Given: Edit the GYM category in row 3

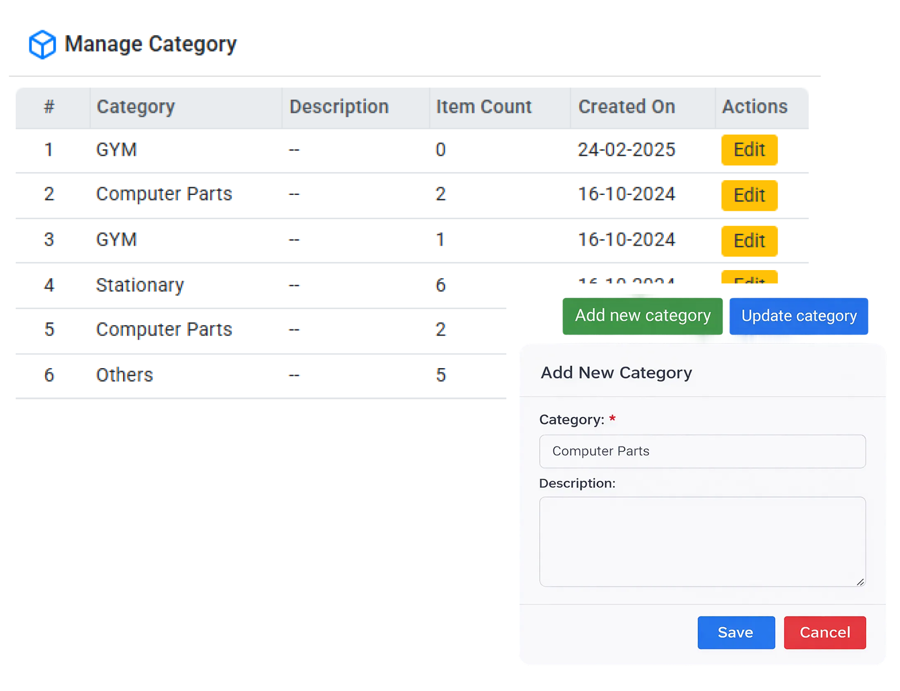Looking at the screenshot, I should 749,241.
